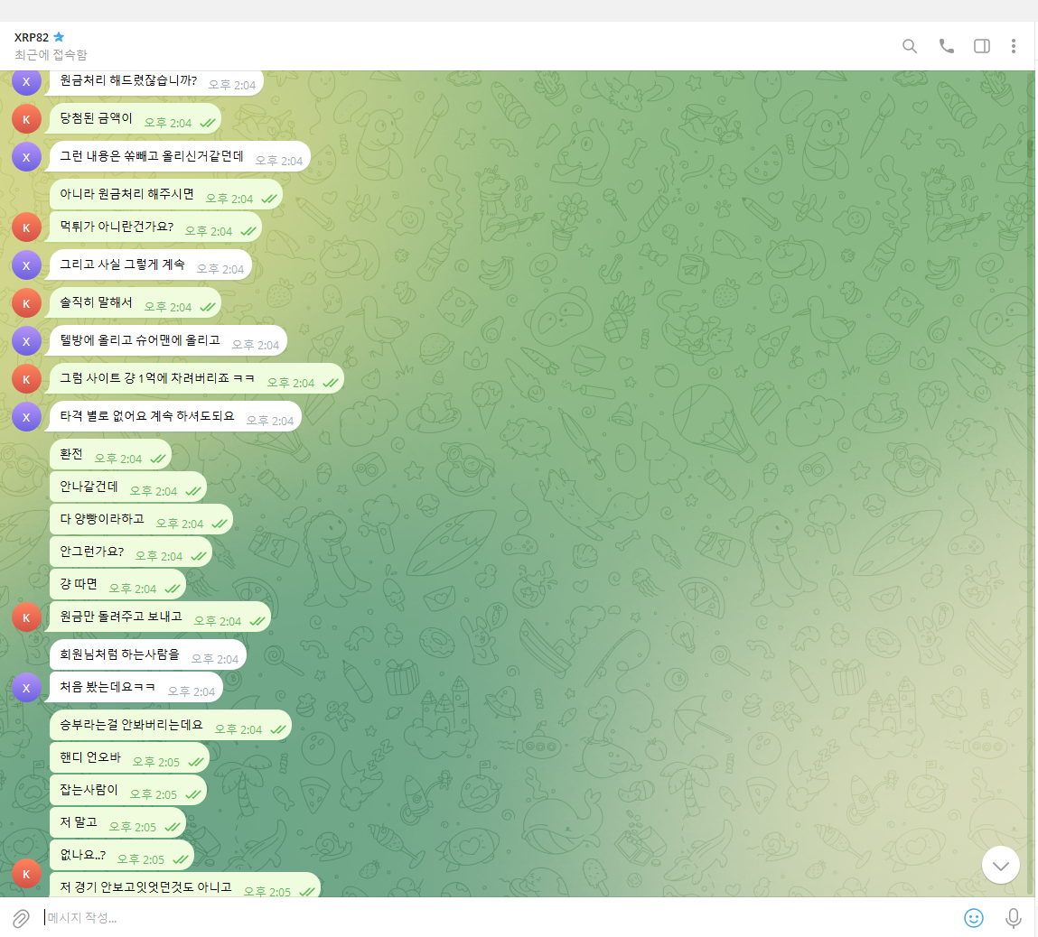This screenshot has height=937, width=1038.
Task: Open the search in chat icon
Action: (x=910, y=46)
